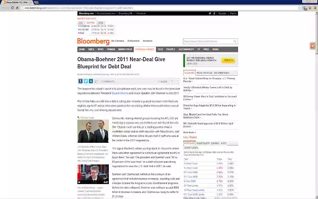
Task: Open Chrome menu icon
Action: 315,8
